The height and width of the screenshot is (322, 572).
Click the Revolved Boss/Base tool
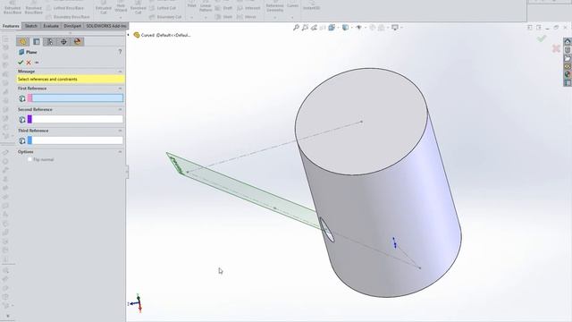pos(34,8)
